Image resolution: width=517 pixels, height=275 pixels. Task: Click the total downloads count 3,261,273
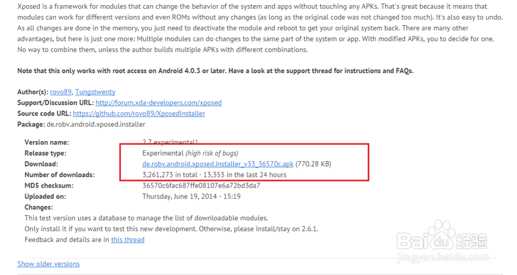coord(159,175)
